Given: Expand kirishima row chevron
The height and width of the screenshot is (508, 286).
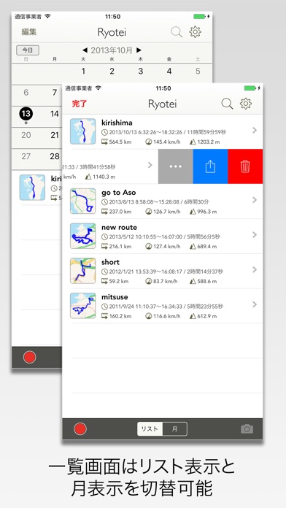Looking at the screenshot, I should point(255,130).
